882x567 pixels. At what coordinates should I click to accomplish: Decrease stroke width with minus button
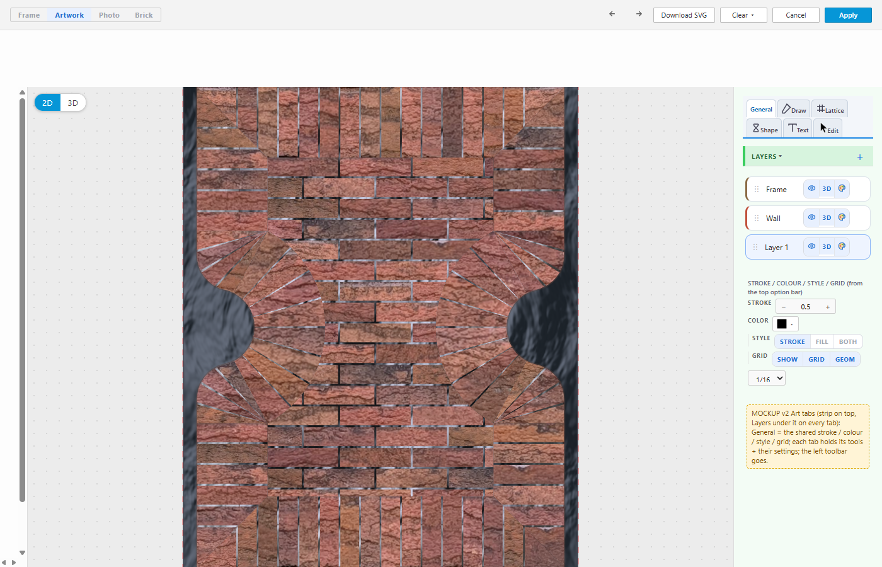tap(784, 307)
